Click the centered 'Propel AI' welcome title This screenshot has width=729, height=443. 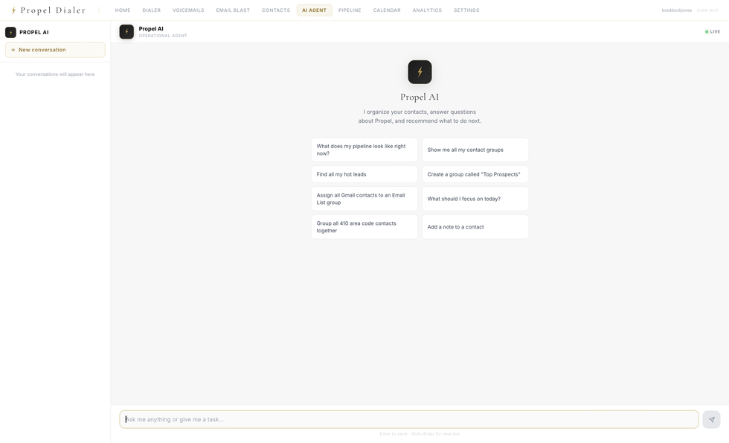click(420, 97)
